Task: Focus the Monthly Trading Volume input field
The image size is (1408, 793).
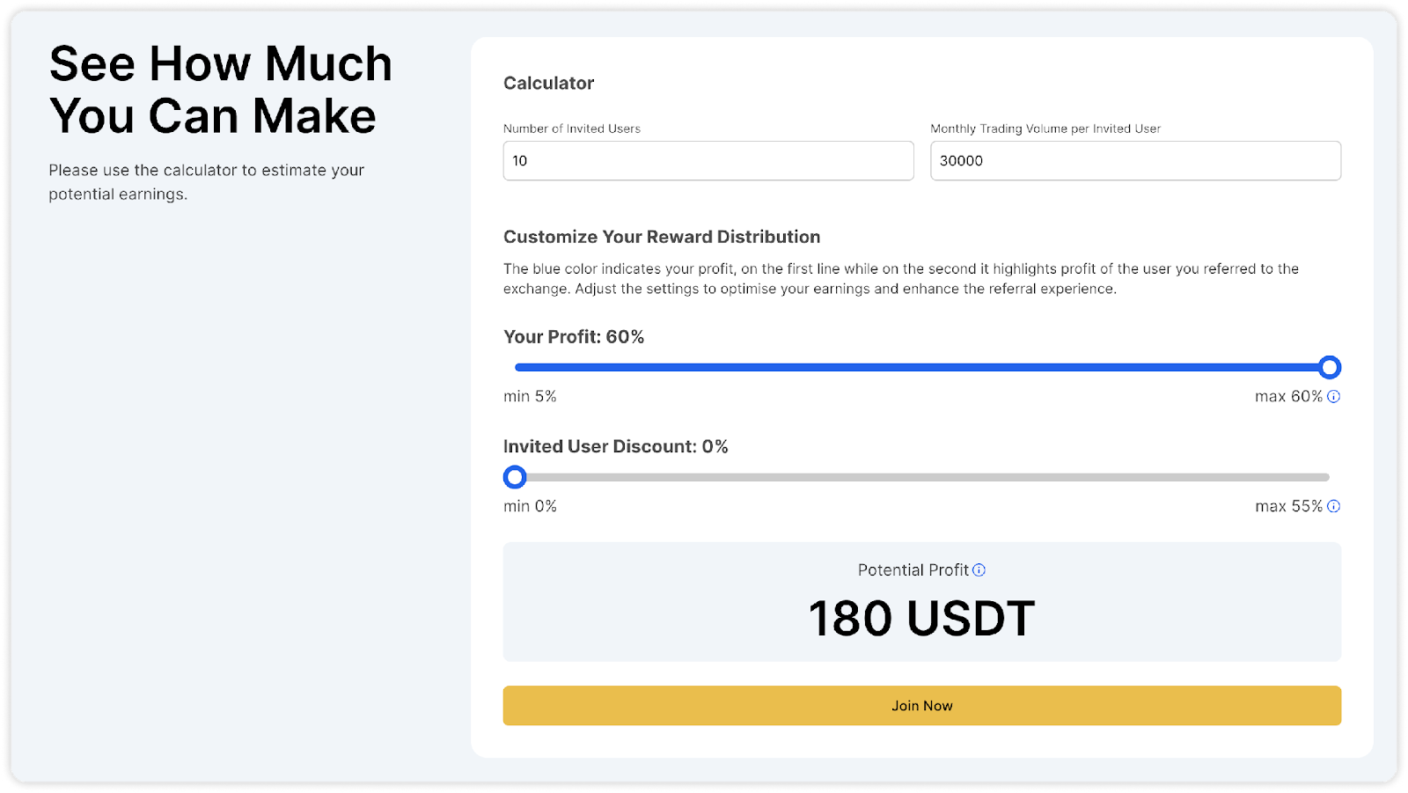Action: click(x=1135, y=161)
